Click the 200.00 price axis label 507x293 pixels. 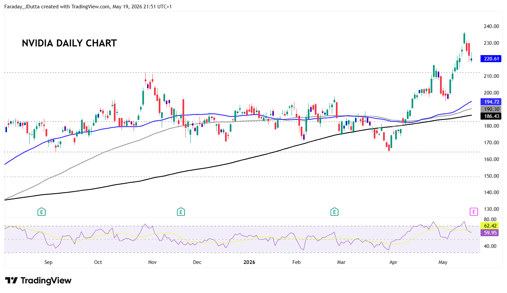491,93
